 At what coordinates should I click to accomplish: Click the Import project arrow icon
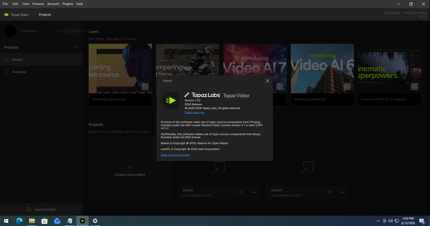(x=29, y=210)
